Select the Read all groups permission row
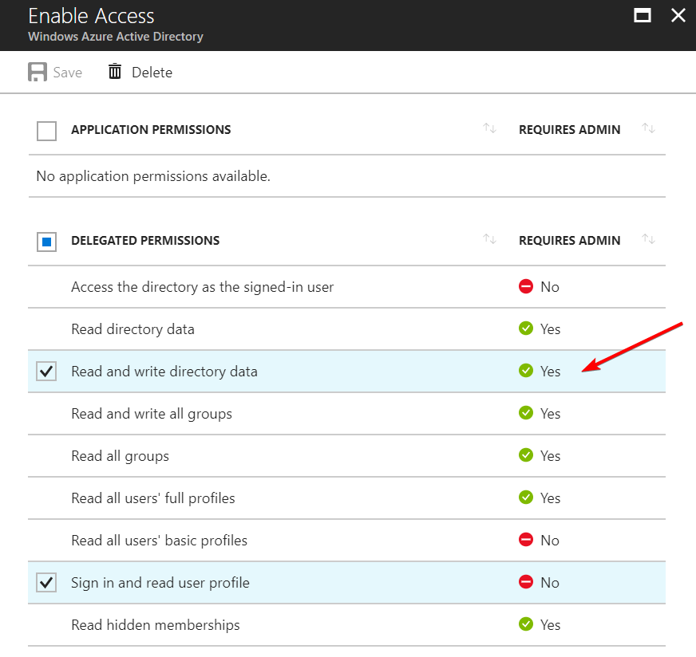The image size is (696, 657). 120,456
